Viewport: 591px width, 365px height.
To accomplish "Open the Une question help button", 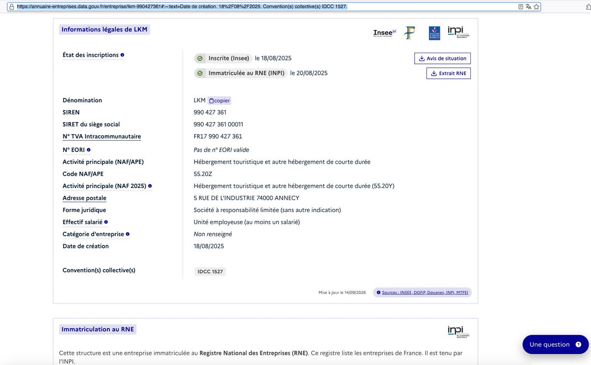I will pos(556,344).
